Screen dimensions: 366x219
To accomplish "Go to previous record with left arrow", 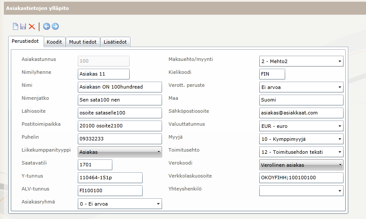I will [47, 26].
